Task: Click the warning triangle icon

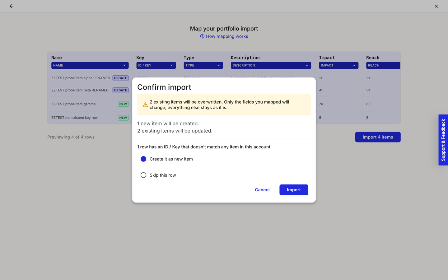Action: pos(145,105)
